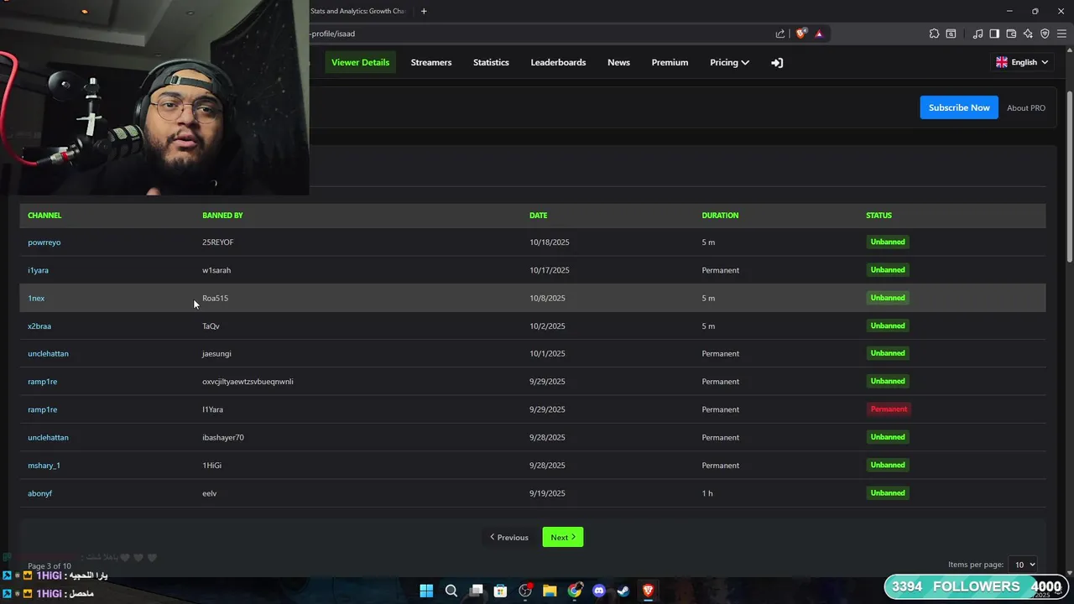The width and height of the screenshot is (1074, 604).
Task: Click the Subscribe Now button
Action: 959,107
